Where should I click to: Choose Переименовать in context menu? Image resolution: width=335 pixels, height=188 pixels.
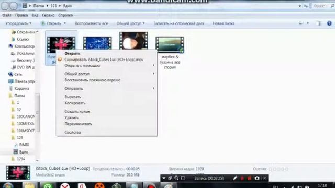tap(78, 124)
